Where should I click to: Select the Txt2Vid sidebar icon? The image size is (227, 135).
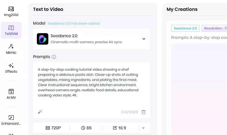coord(11,30)
